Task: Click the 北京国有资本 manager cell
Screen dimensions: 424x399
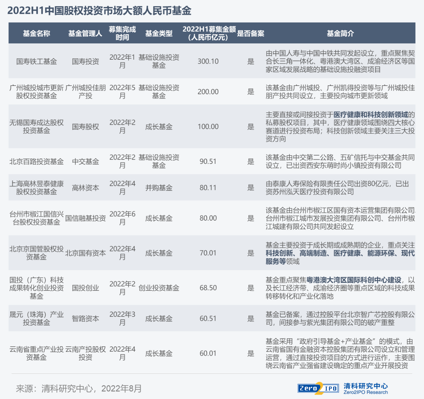Action: pyautogui.click(x=85, y=253)
